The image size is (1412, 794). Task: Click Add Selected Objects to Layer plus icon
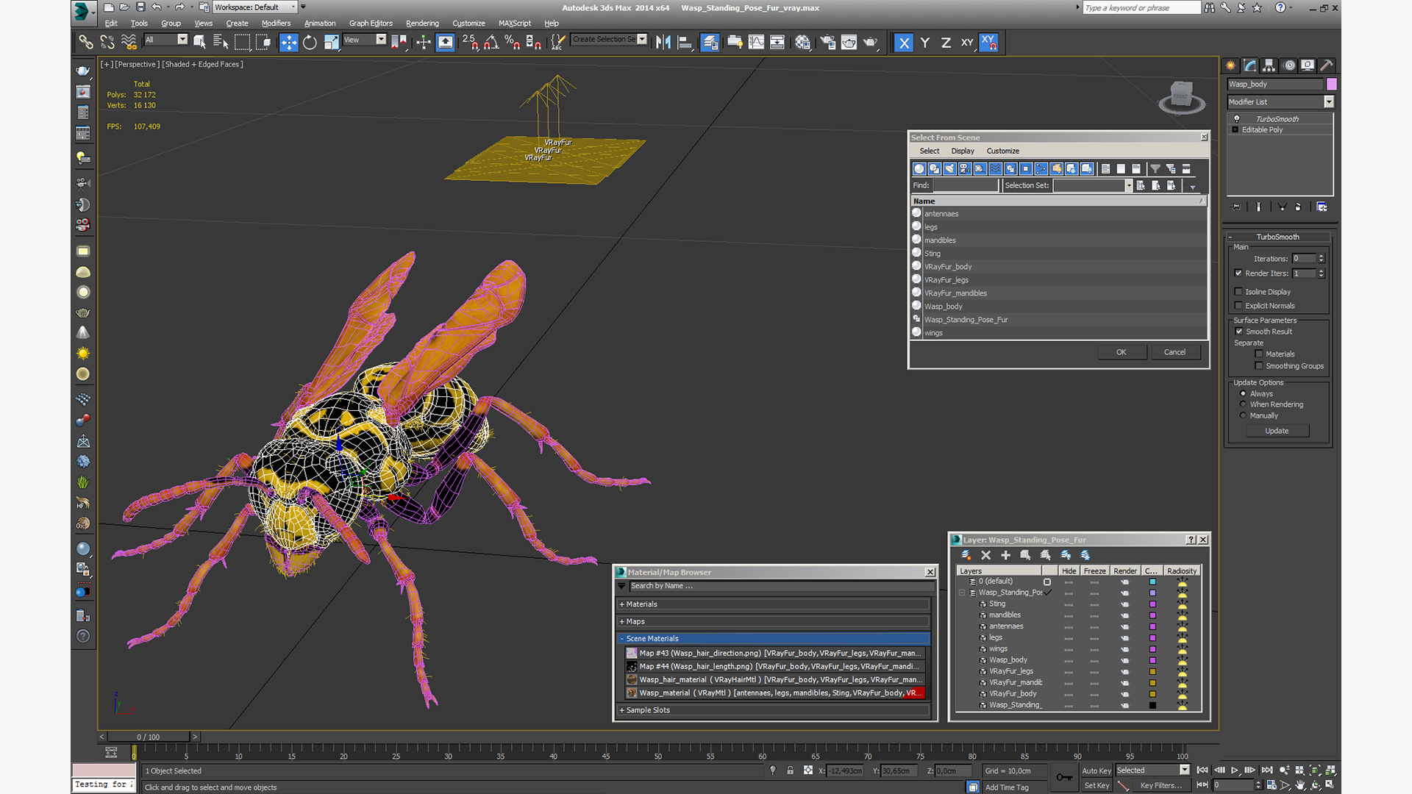1006,555
